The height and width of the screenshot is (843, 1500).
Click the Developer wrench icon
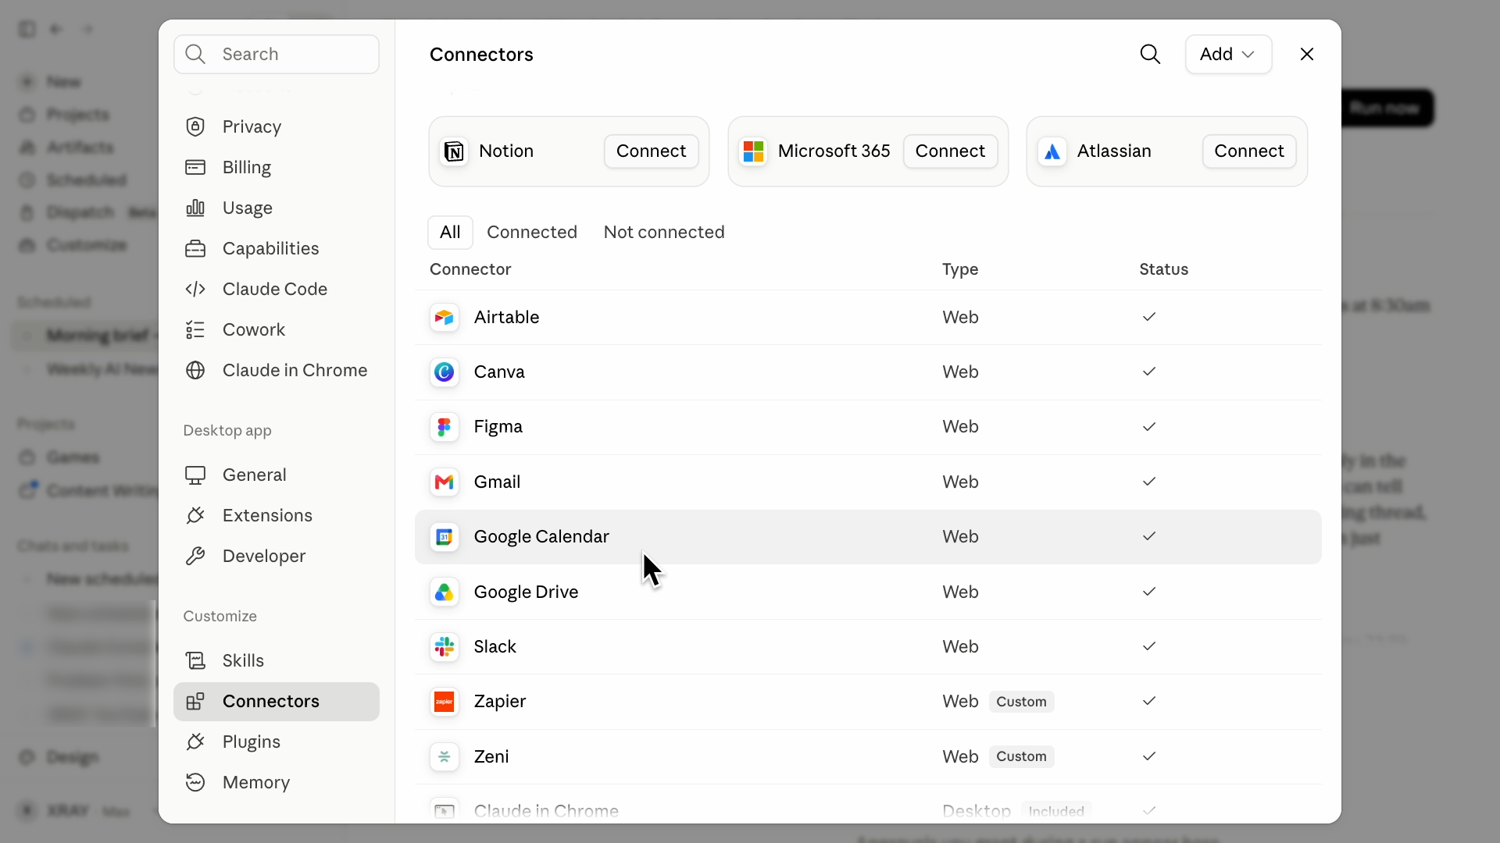pyautogui.click(x=195, y=556)
